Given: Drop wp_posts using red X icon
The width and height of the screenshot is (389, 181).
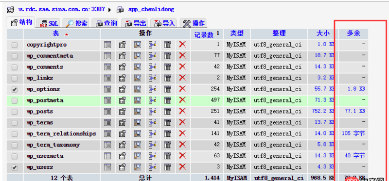Looking at the screenshot, I should [x=182, y=112].
